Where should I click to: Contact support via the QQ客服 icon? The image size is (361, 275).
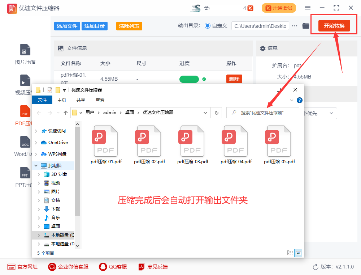coord(103,267)
